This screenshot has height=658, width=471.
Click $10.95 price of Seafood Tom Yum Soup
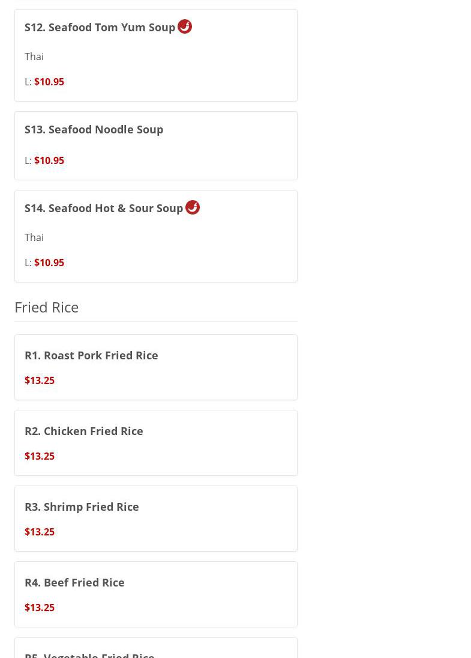pos(49,82)
